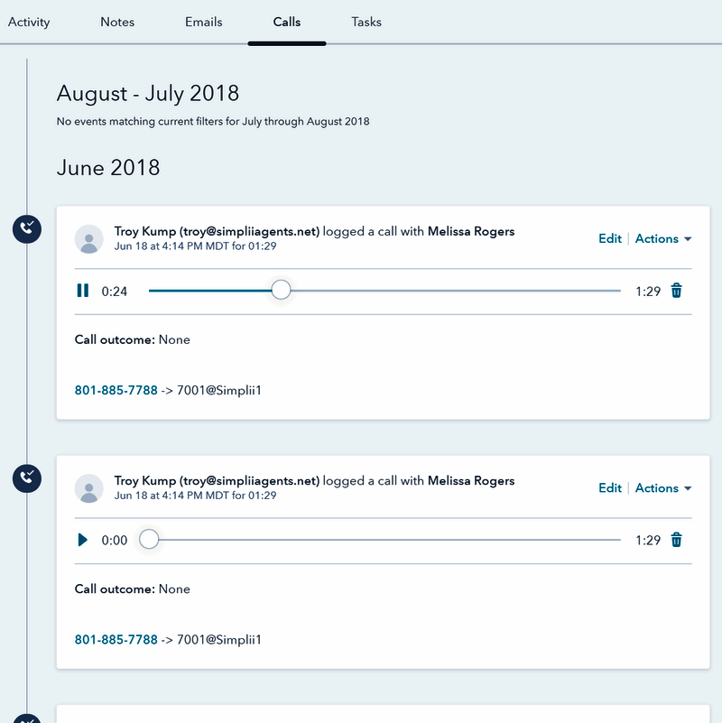
Task: Click the playback progress handle at 0:24
Action: (x=281, y=289)
